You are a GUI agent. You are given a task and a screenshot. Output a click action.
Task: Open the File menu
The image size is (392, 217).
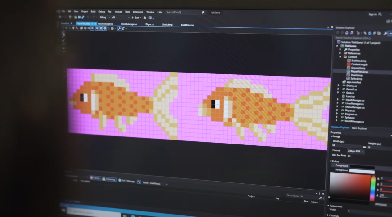coord(63,11)
